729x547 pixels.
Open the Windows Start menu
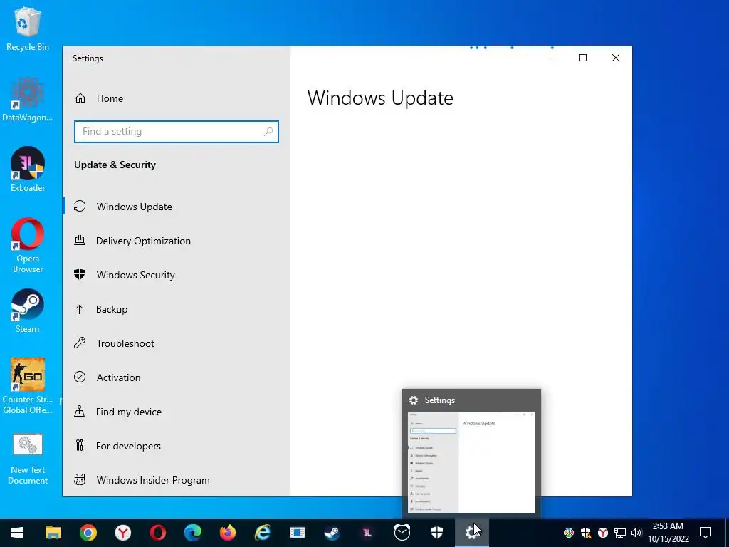[17, 533]
